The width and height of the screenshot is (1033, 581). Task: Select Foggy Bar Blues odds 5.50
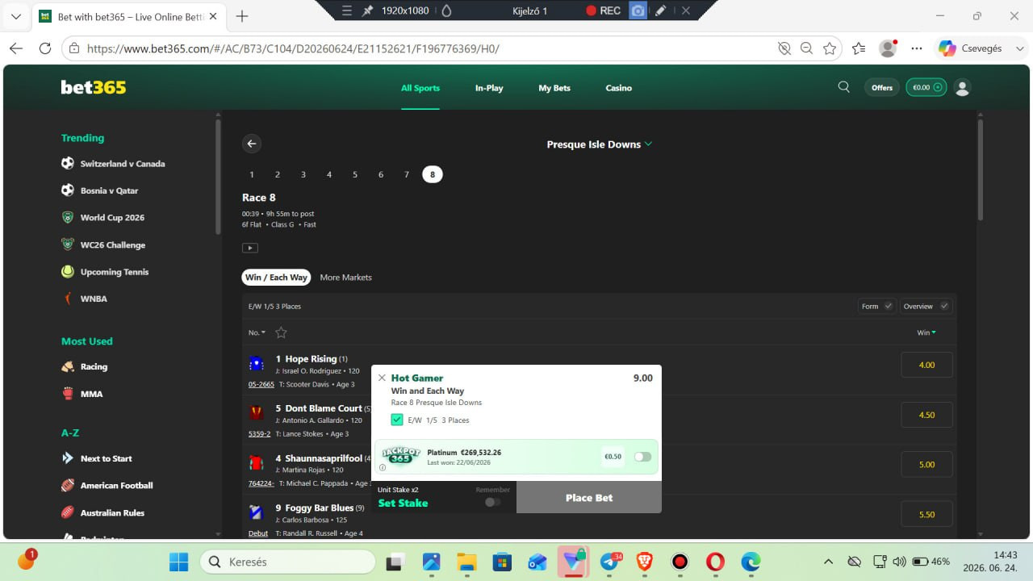(x=926, y=514)
